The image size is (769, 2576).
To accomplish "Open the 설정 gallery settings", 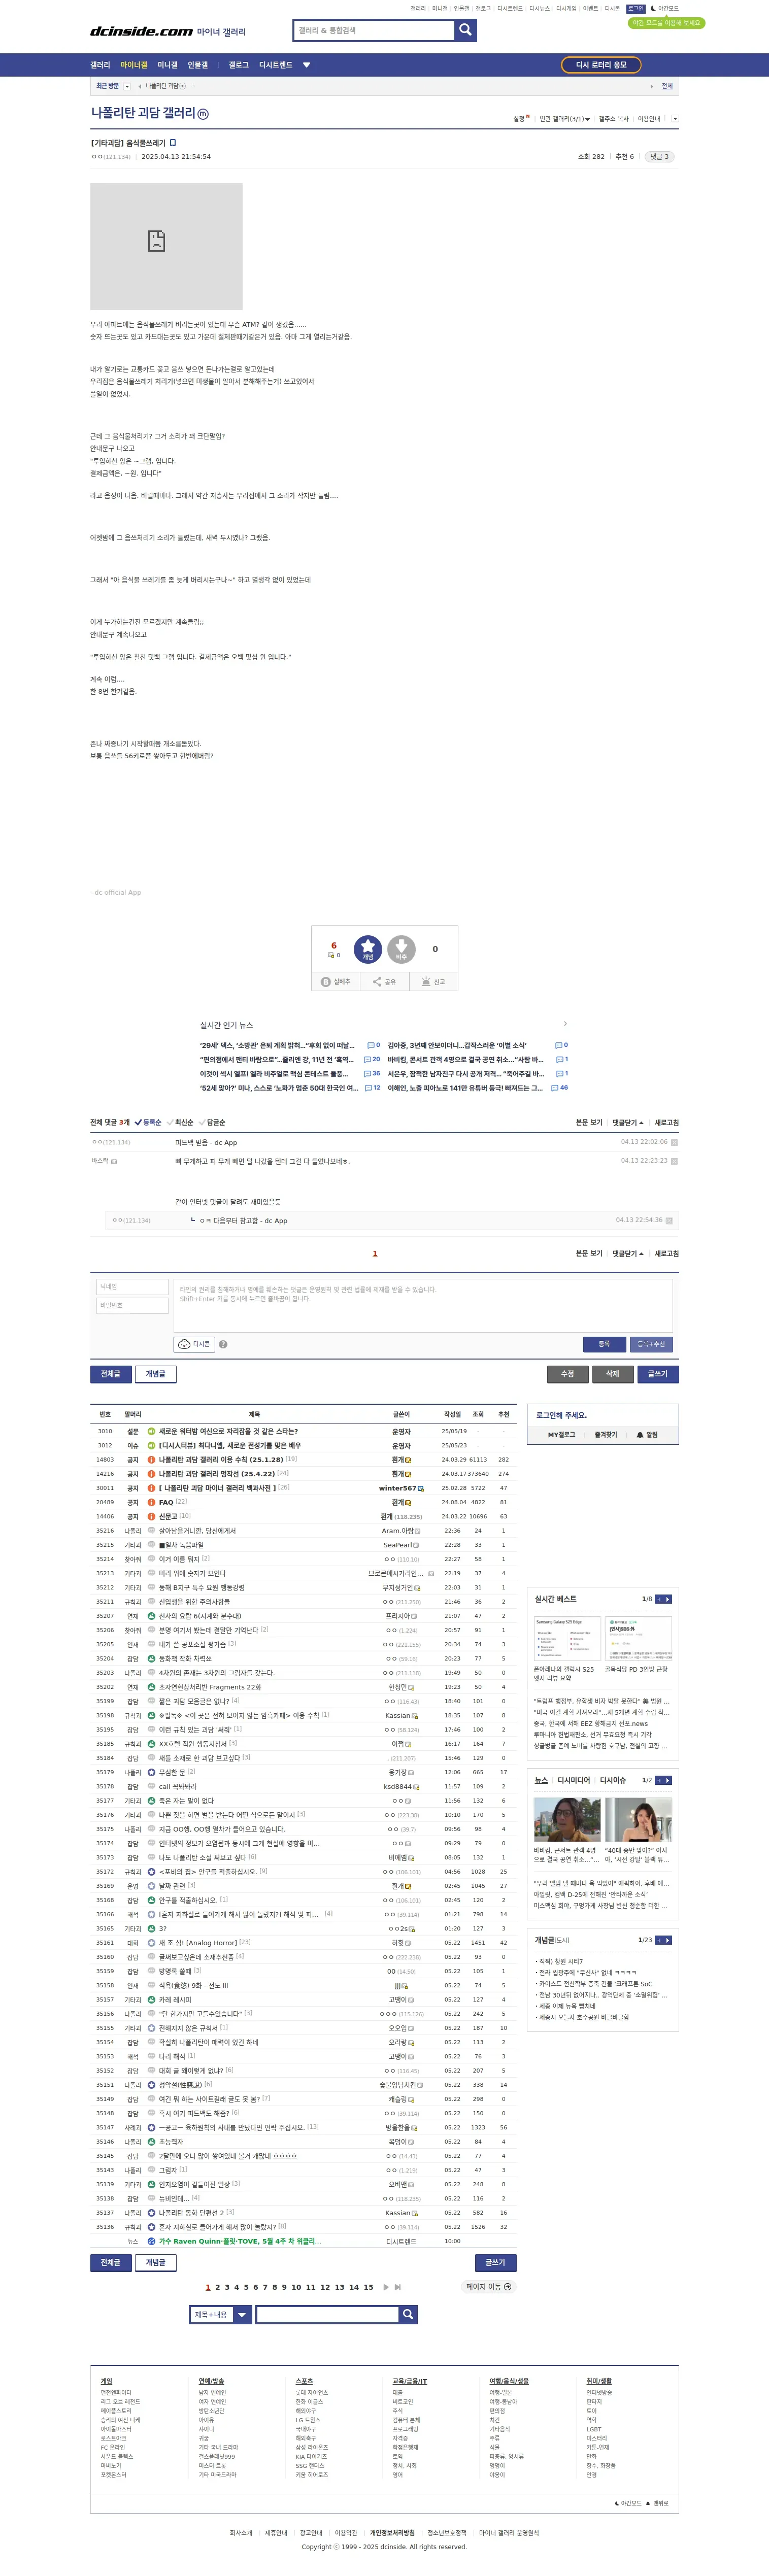I will click(521, 119).
